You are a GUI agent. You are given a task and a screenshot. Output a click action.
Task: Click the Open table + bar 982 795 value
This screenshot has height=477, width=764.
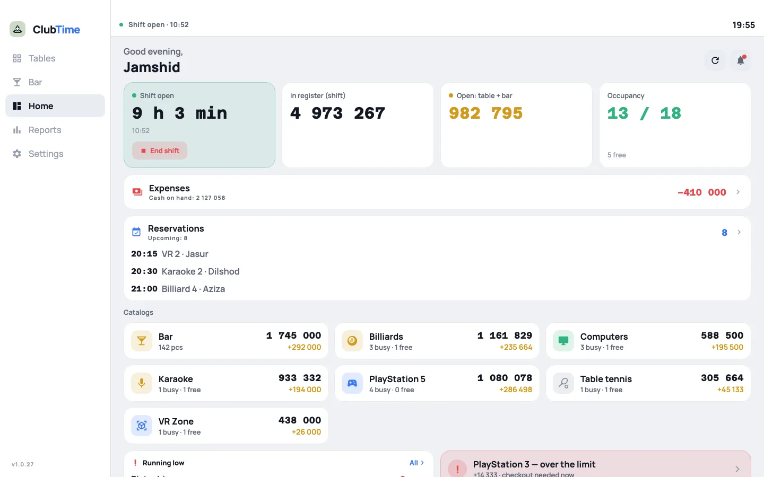tap(486, 113)
